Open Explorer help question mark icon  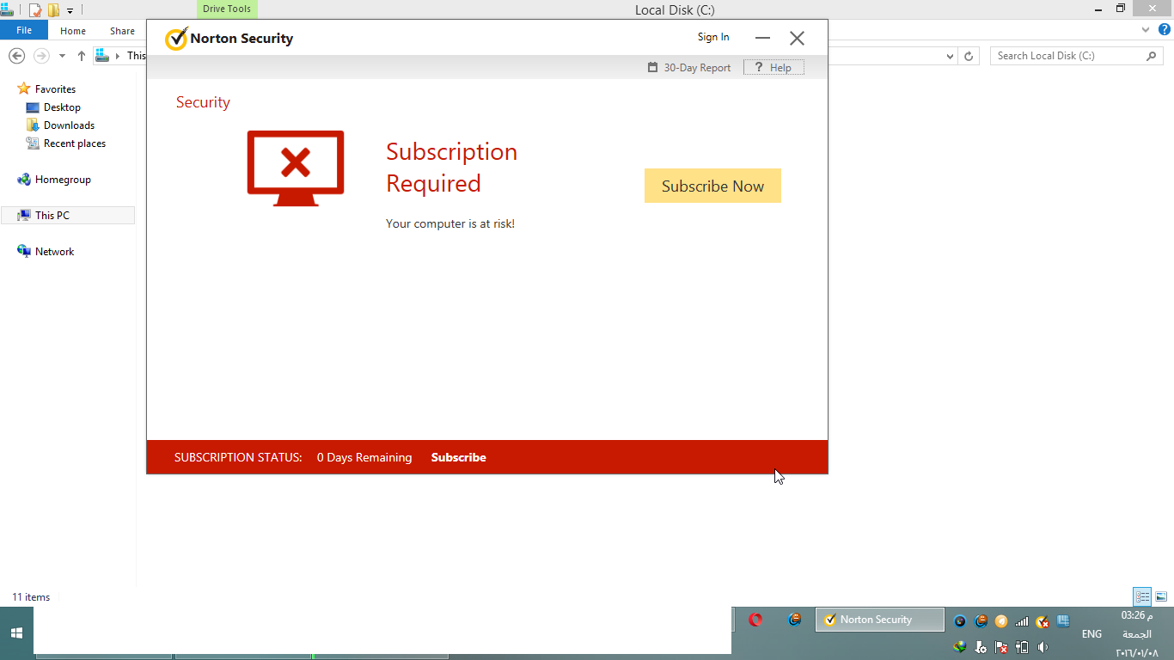[x=1163, y=30]
